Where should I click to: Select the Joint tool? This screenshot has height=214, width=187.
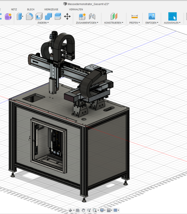pos(92,16)
